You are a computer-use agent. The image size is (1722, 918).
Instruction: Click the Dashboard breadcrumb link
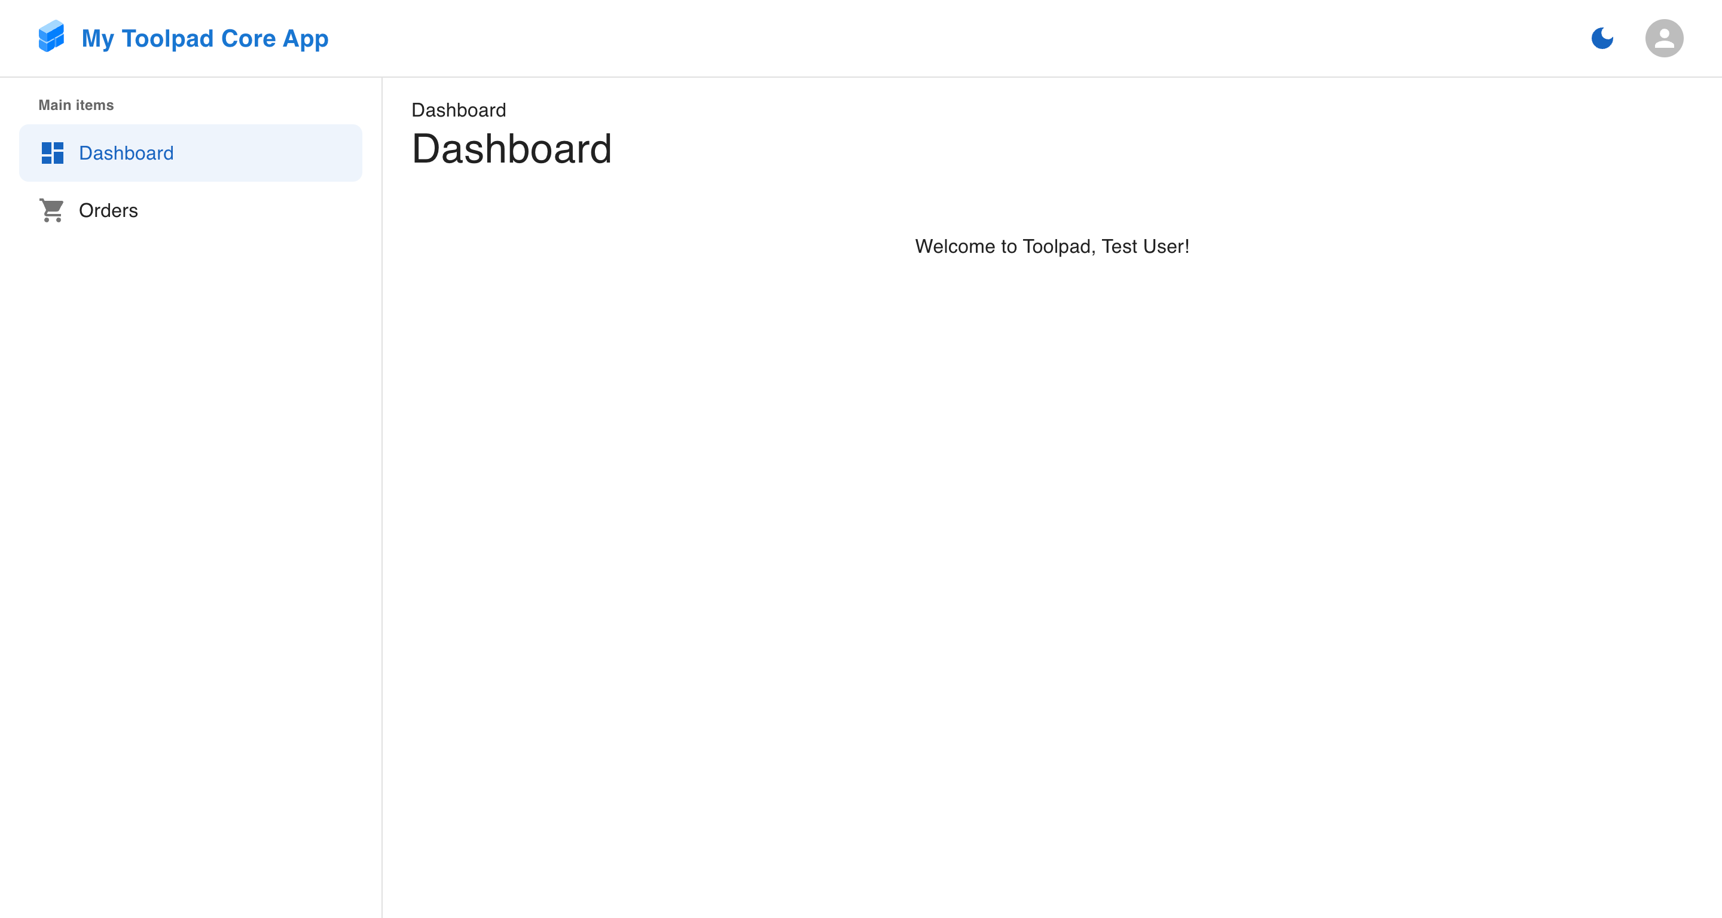[x=458, y=109]
